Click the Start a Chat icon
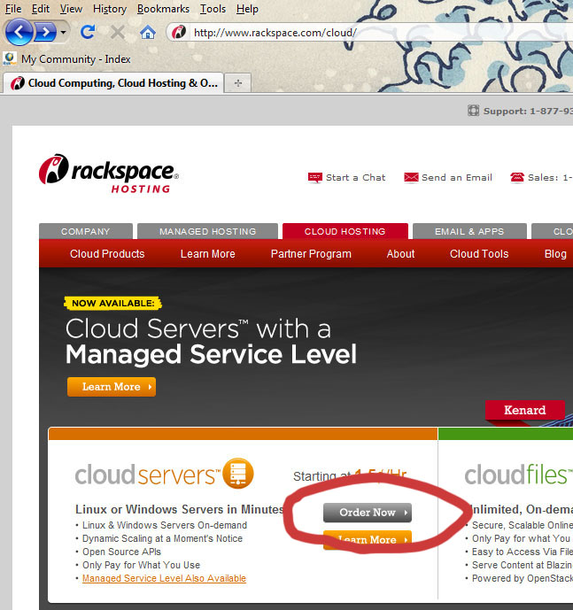573x610 pixels. pyautogui.click(x=315, y=177)
